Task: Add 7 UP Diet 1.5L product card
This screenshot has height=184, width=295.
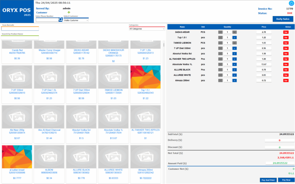Action: [49, 84]
